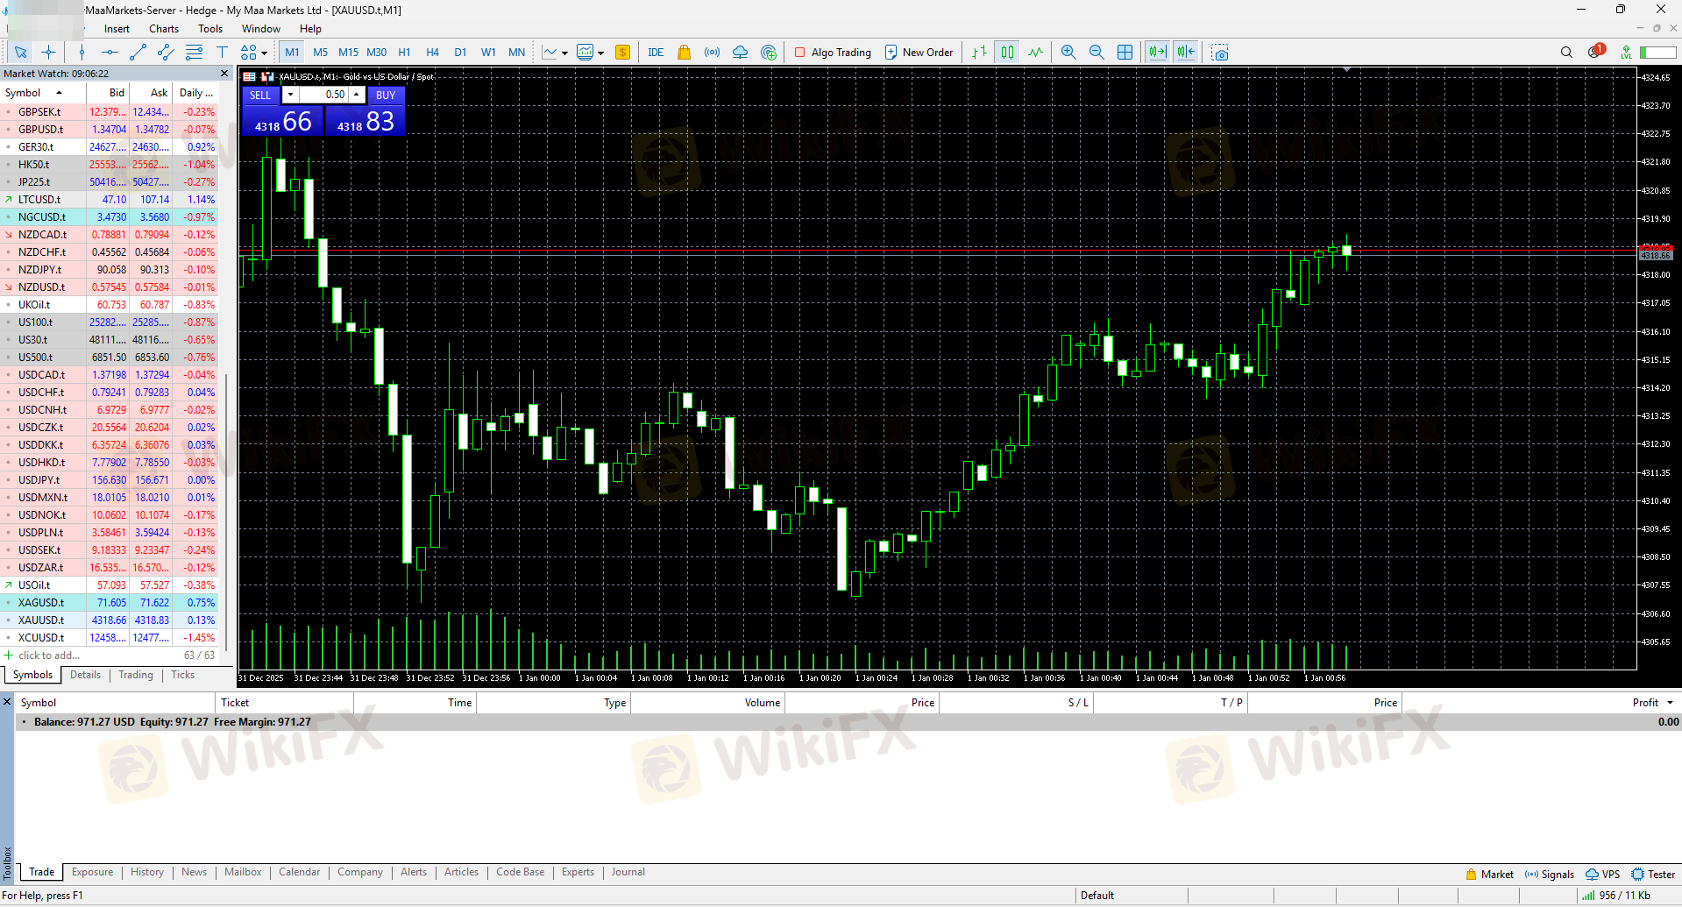Toggle Algo Trading on
The image size is (1682, 907).
tap(833, 53)
